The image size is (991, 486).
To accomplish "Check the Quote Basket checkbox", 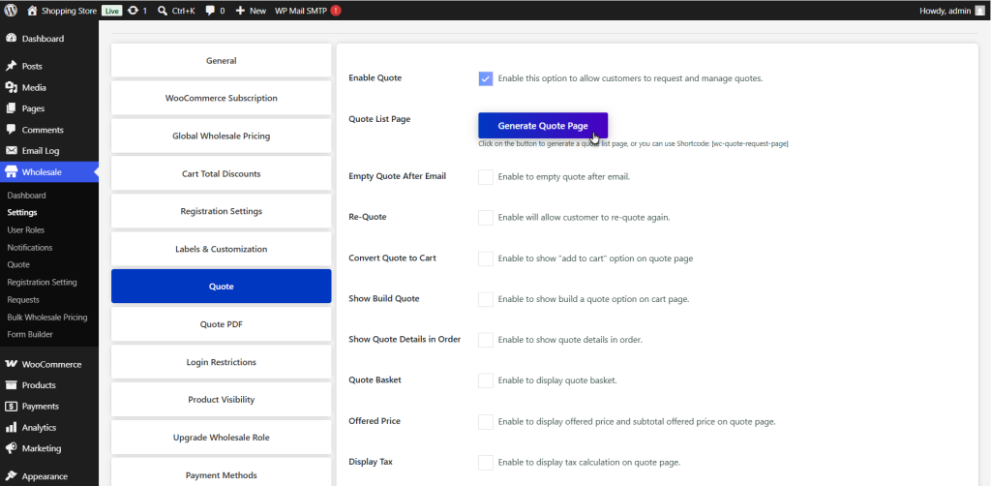I will tap(486, 380).
